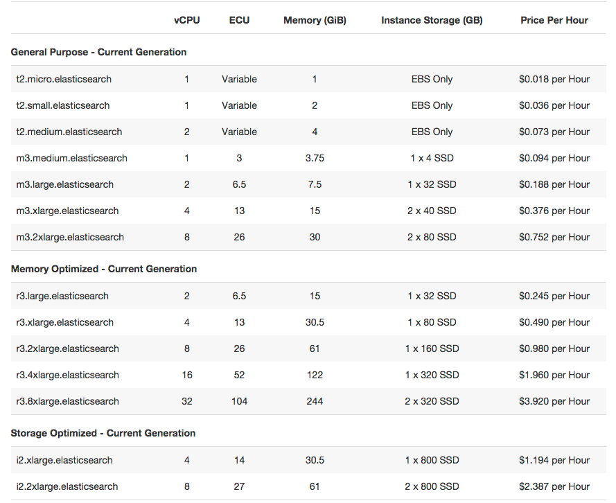
Task: Click the Instance Storage (GB) column header
Action: pos(432,20)
